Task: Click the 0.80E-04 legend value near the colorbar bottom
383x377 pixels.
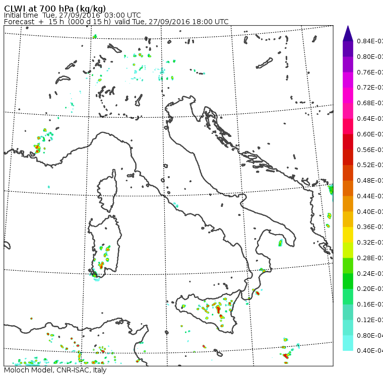Action: 370,336
